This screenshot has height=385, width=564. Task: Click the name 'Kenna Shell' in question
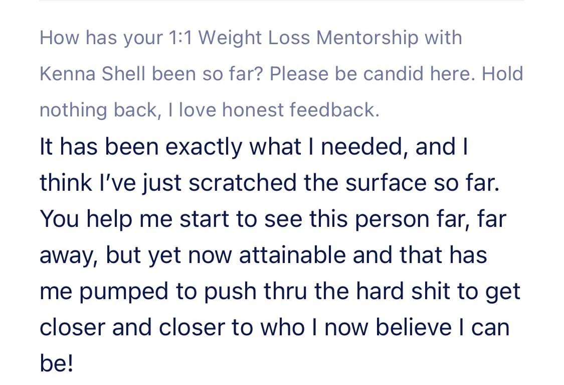92,73
